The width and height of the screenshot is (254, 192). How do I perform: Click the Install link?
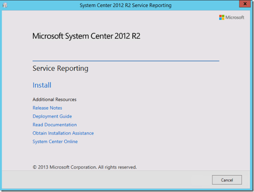[42, 85]
